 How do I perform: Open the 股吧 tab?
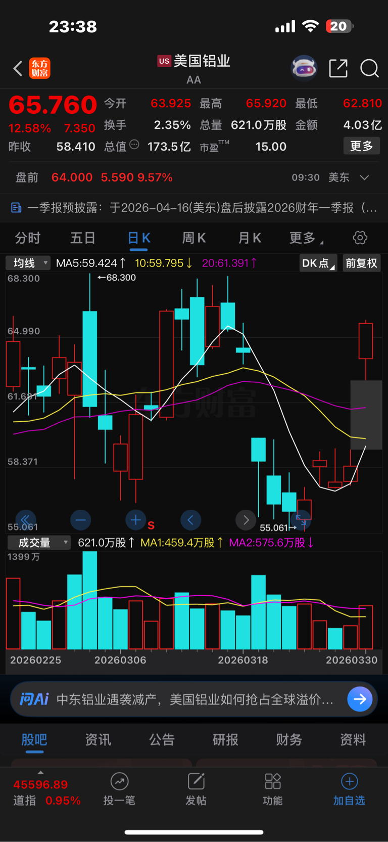[34, 740]
